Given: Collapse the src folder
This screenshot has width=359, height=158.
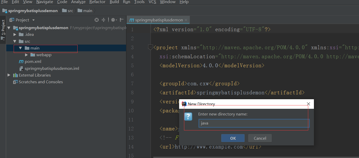Looking at the screenshot, I should tap(15, 41).
